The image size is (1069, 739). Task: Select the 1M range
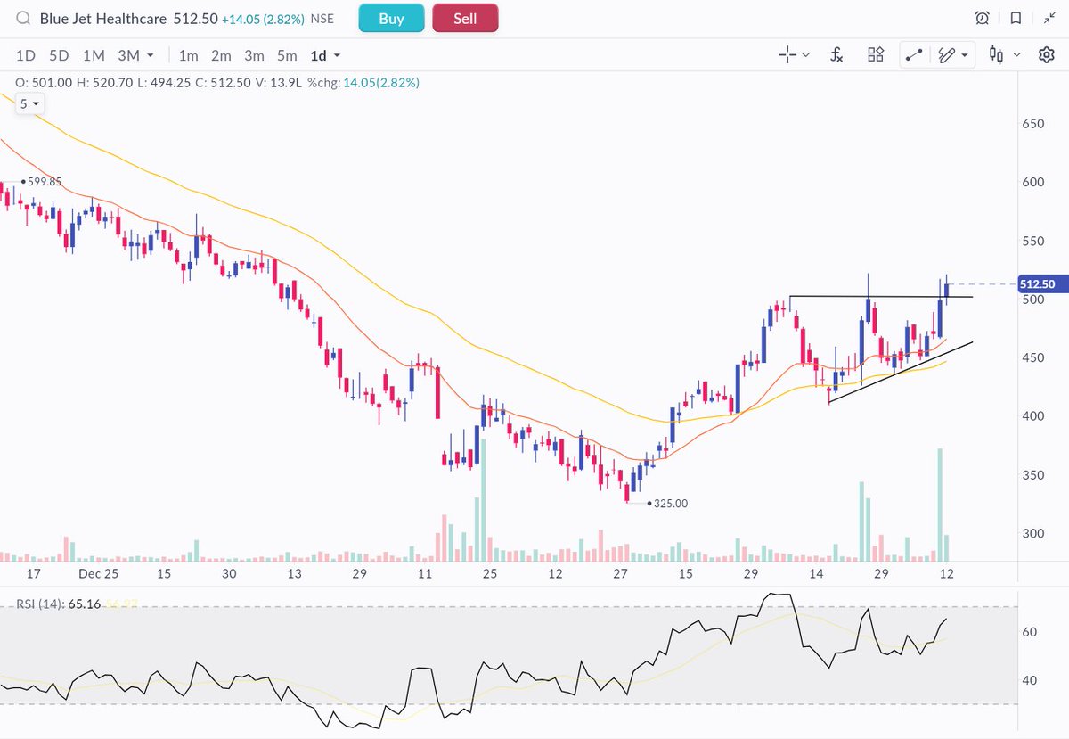point(94,55)
